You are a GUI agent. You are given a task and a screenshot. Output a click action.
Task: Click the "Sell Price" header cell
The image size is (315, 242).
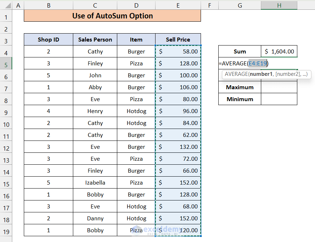click(x=178, y=40)
